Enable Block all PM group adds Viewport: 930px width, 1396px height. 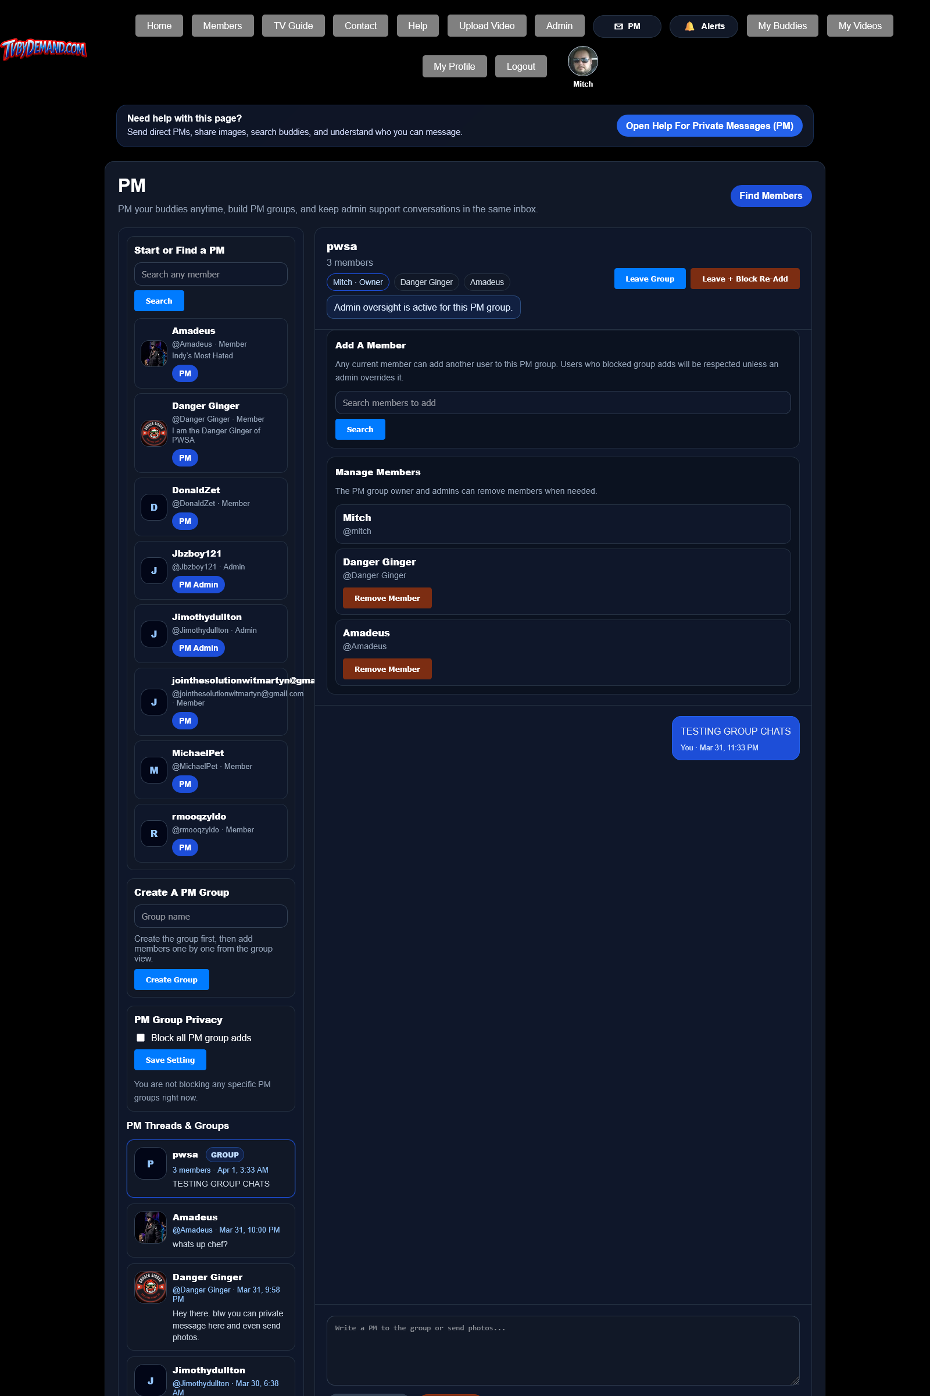pos(141,1038)
